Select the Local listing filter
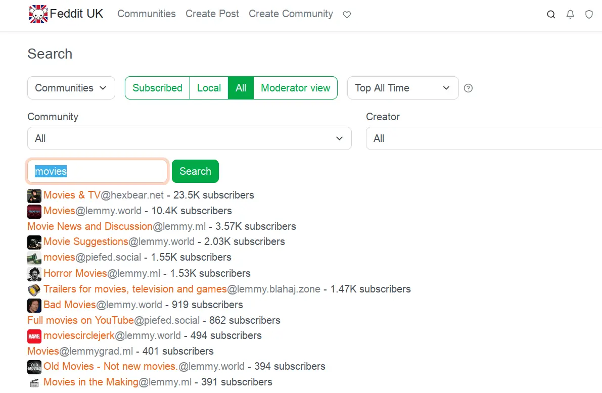Viewport: 602px width, 393px height. point(209,88)
